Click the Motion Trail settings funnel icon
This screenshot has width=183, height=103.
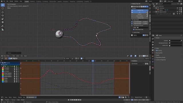tap(140, 7)
